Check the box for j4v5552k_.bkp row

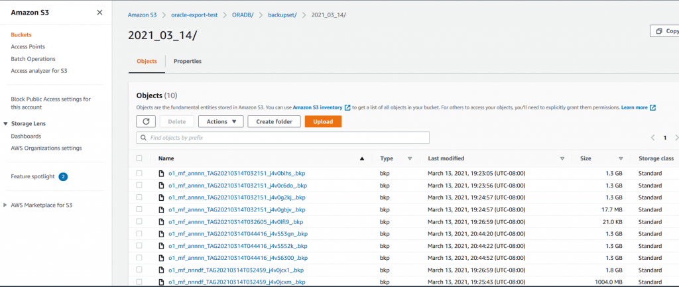(139, 245)
